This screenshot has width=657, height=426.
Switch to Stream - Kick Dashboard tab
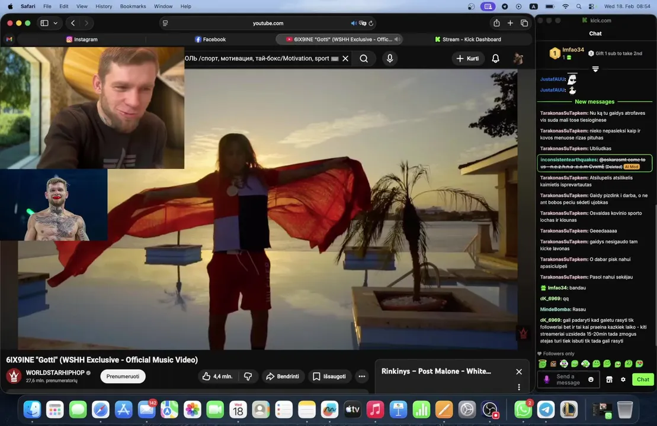(467, 39)
